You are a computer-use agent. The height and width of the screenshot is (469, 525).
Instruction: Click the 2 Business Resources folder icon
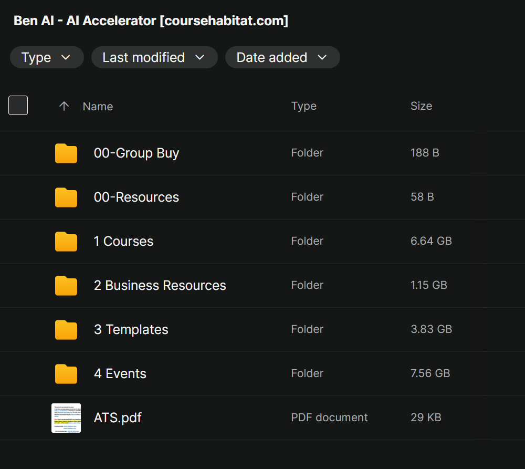(x=66, y=286)
